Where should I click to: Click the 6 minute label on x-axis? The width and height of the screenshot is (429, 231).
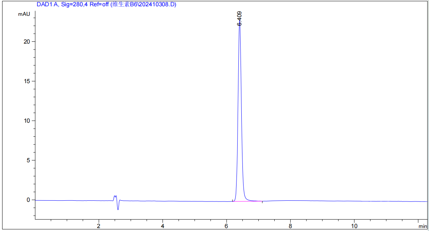pyautogui.click(x=226, y=226)
